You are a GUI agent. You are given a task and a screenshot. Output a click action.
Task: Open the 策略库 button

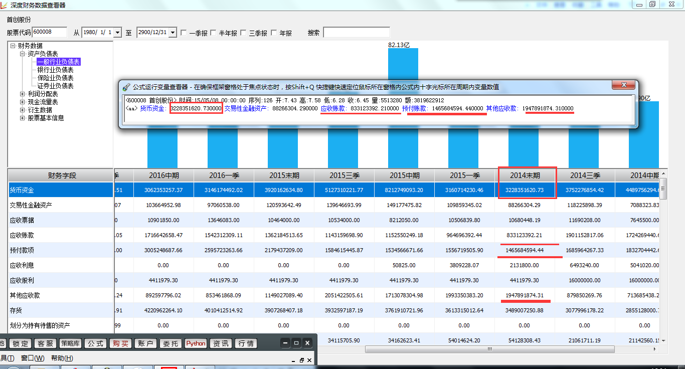coord(71,343)
